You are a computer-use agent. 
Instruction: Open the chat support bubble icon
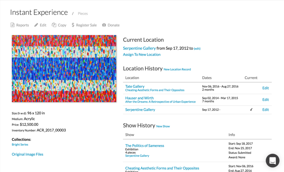coord(272,161)
